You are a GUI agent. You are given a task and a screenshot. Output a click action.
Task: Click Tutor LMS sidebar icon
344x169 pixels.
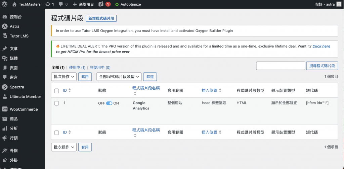tap(5, 36)
